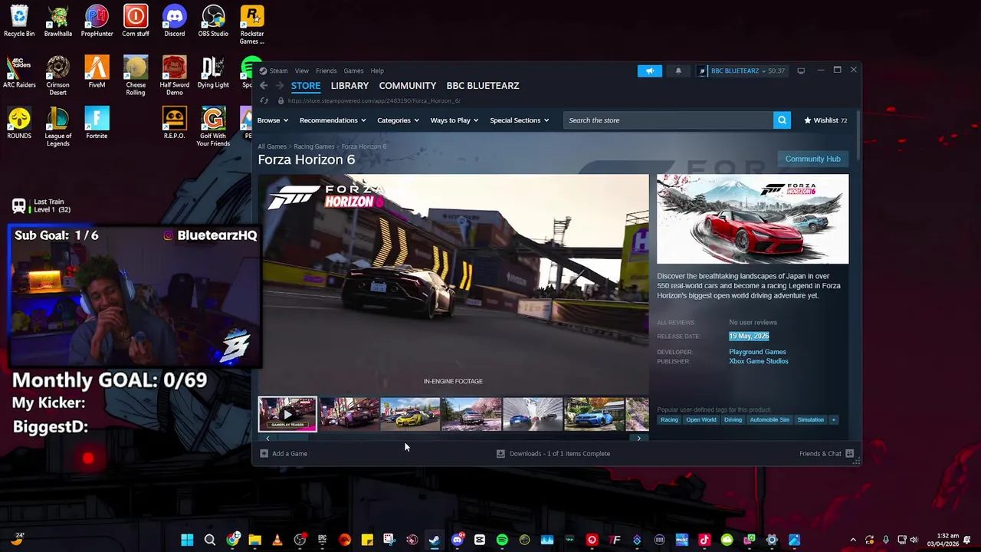Open the BBC BLUETEARZ profile tab

pos(483,86)
